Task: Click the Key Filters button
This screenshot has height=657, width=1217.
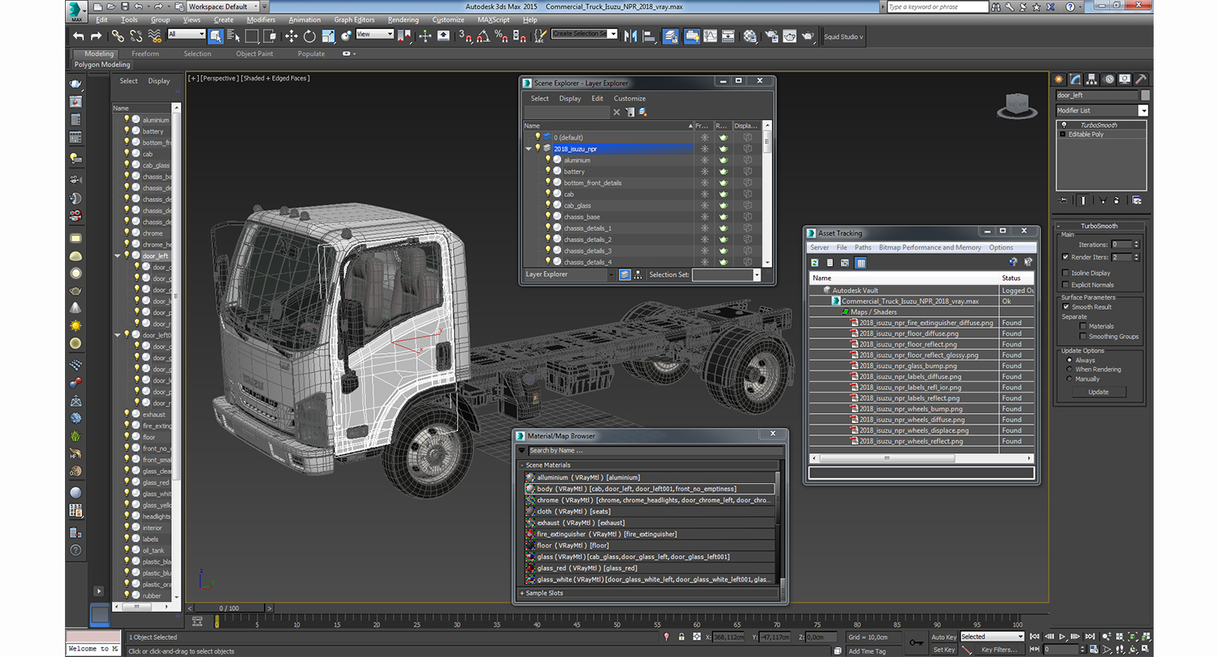Action: pos(998,650)
